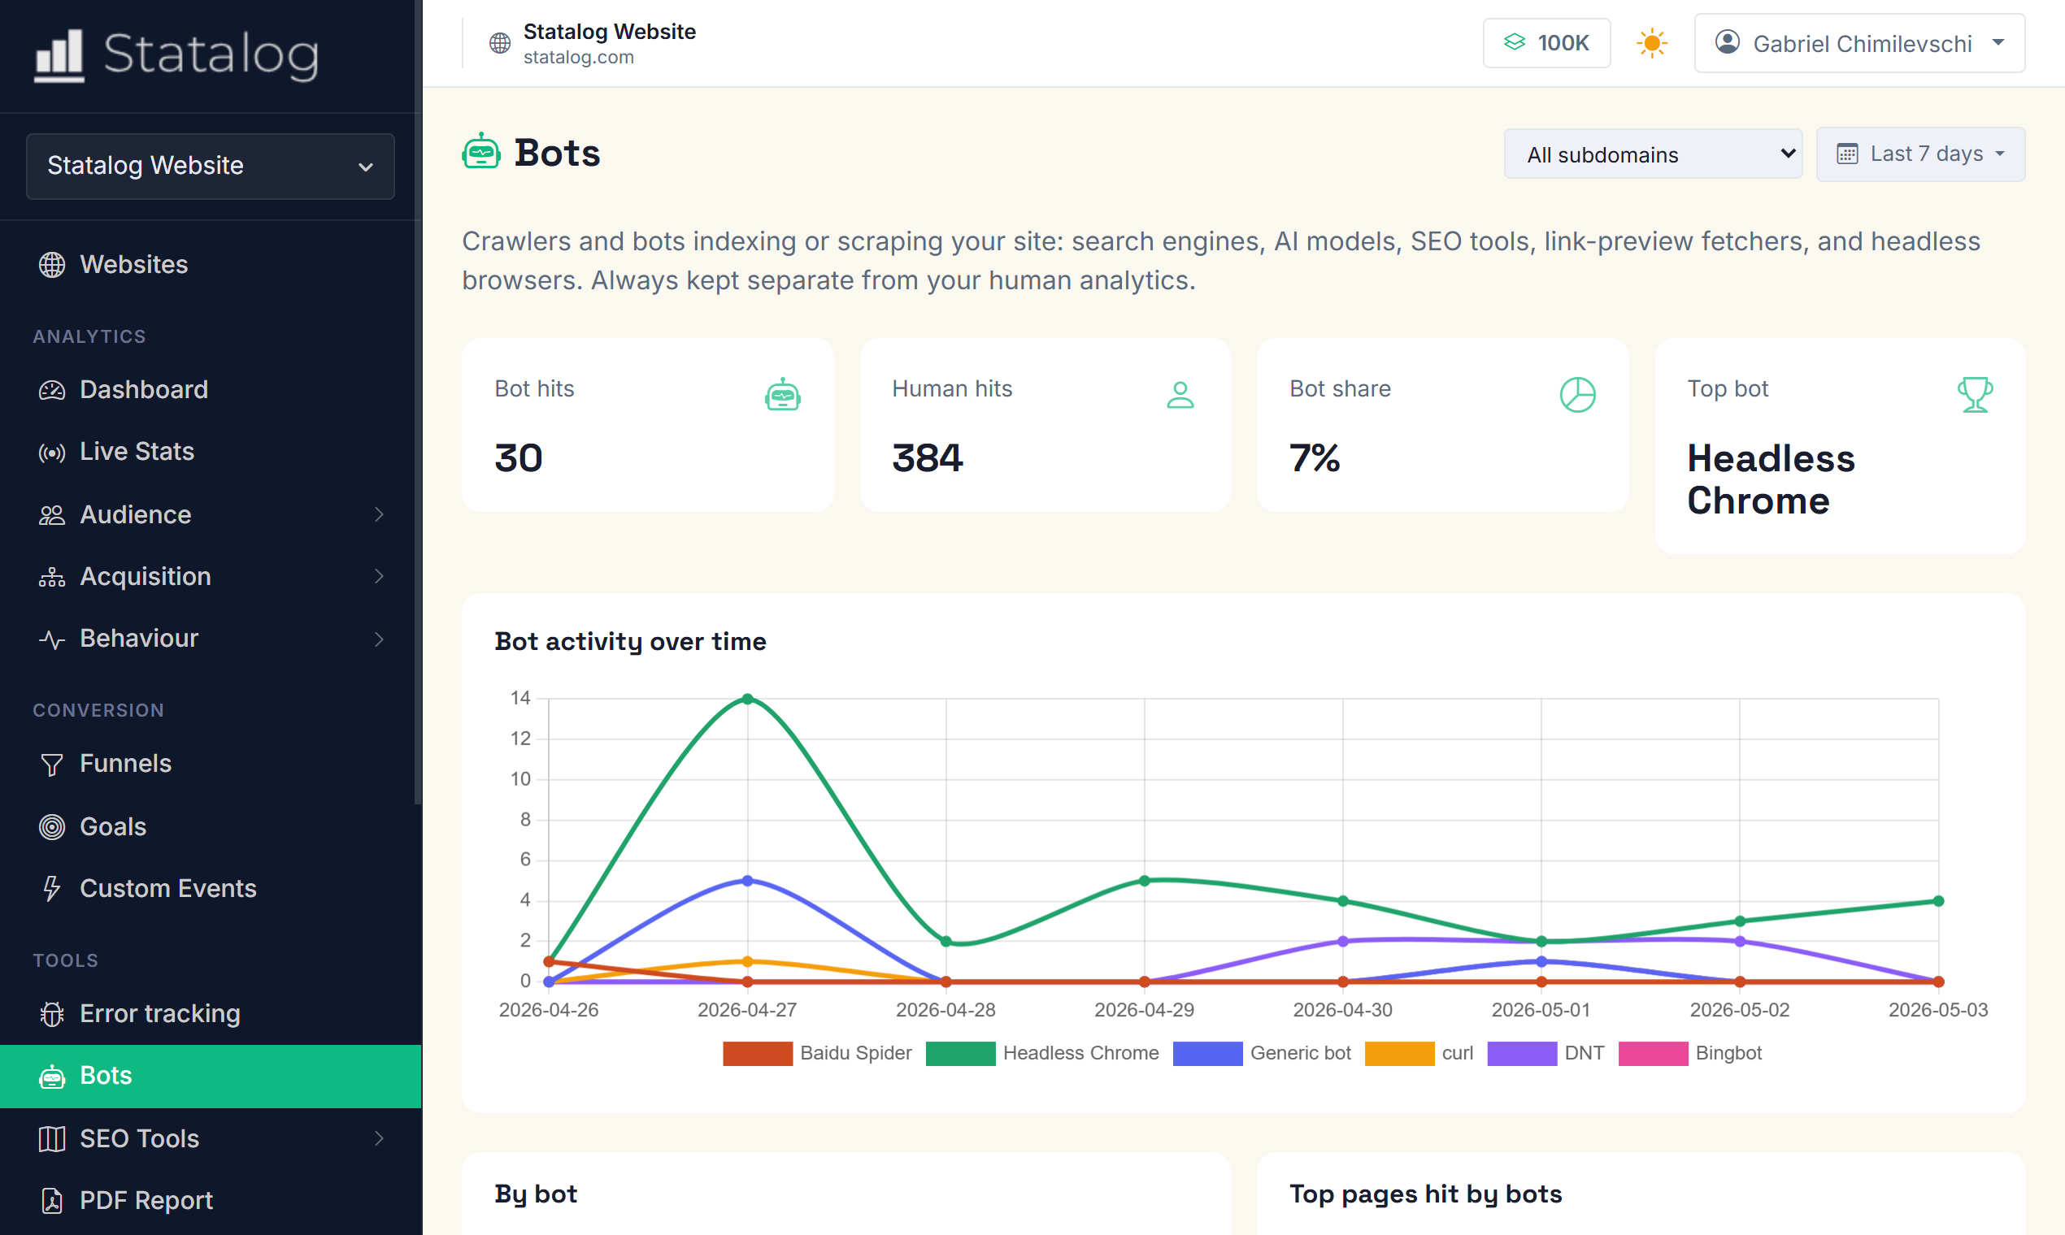Open the Statalog Website site selector
The width and height of the screenshot is (2065, 1235).
click(x=211, y=167)
